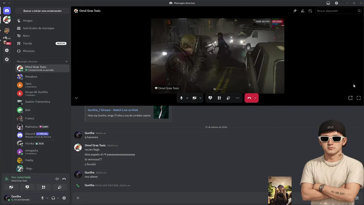
Task: Open the Tano group chat
Action: pyautogui.click(x=42, y=85)
